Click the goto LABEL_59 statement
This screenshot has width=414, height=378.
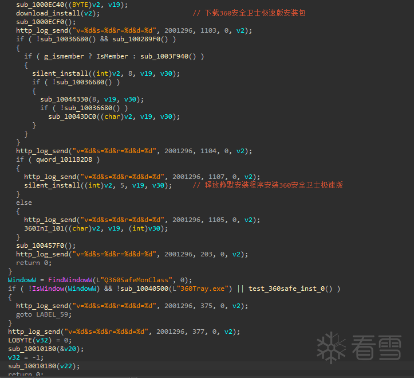(44, 314)
